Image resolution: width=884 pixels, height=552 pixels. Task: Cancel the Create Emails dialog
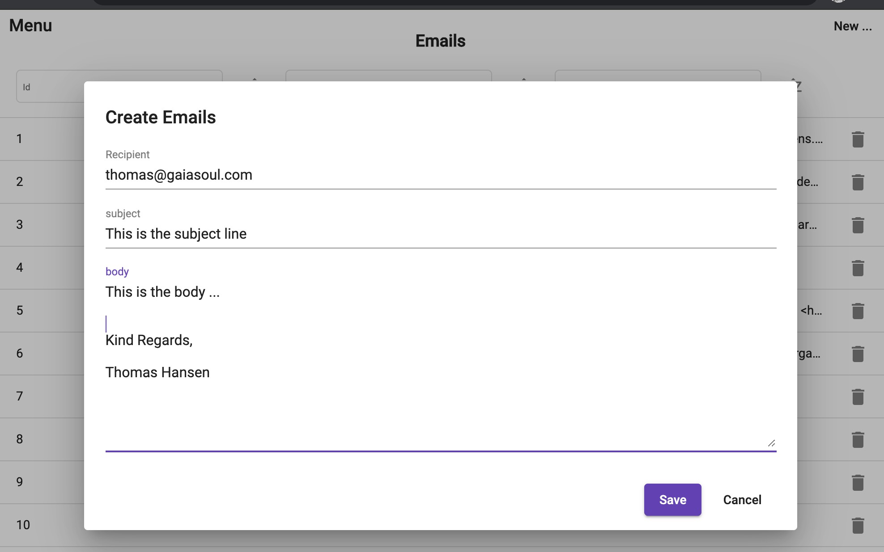click(x=742, y=500)
